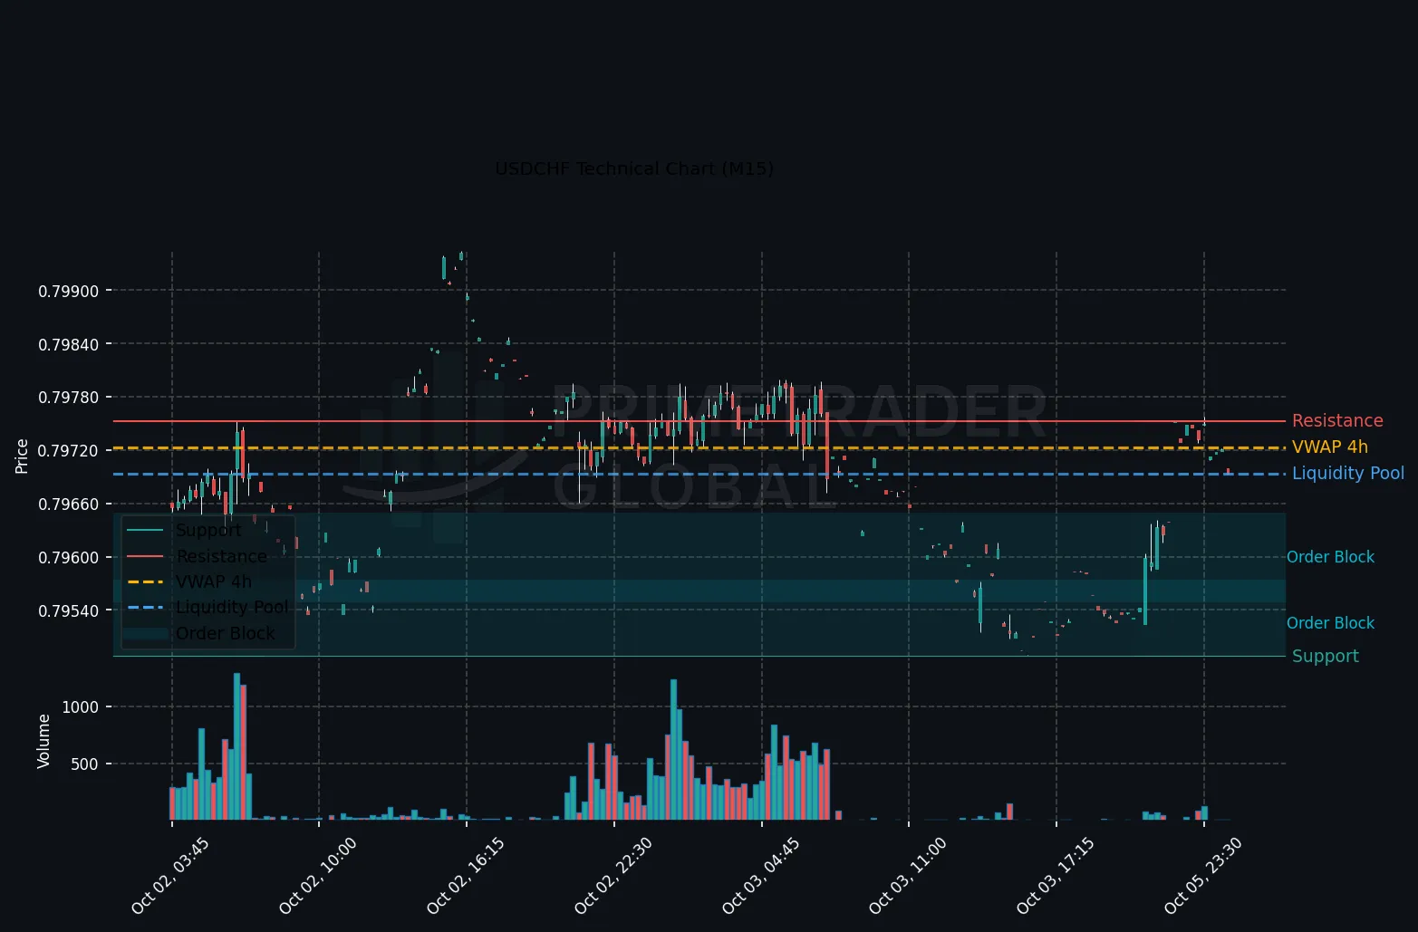Viewport: 1418px width, 932px height.
Task: Click the blue 'Liquidity Pool' label right of chart
Action: (x=1348, y=474)
